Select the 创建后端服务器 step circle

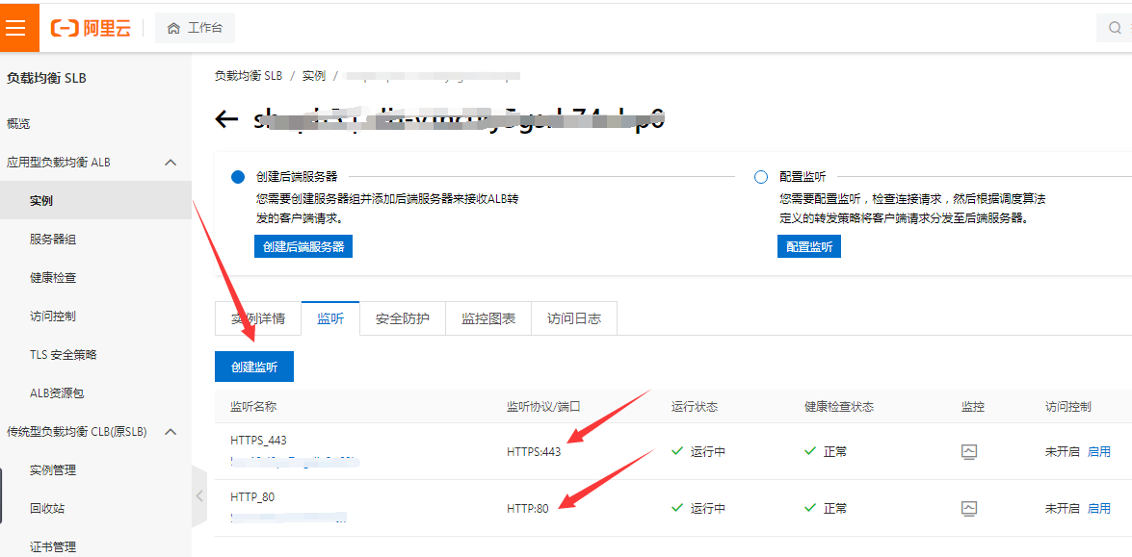[238, 177]
